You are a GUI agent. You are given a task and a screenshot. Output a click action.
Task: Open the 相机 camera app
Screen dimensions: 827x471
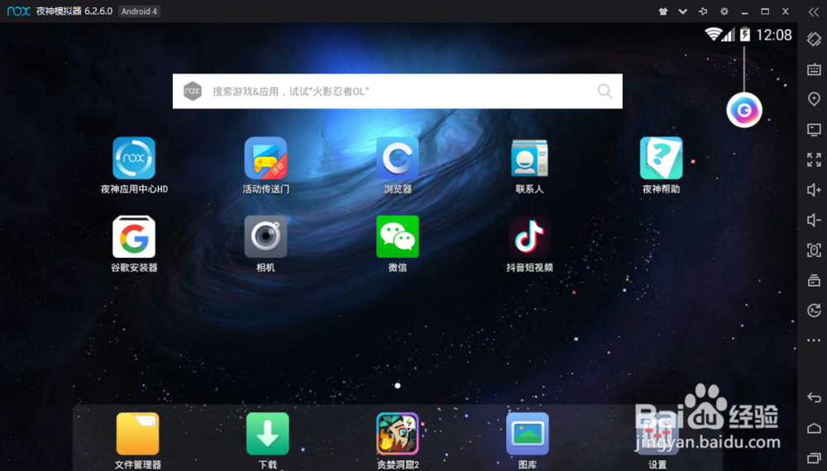(265, 236)
